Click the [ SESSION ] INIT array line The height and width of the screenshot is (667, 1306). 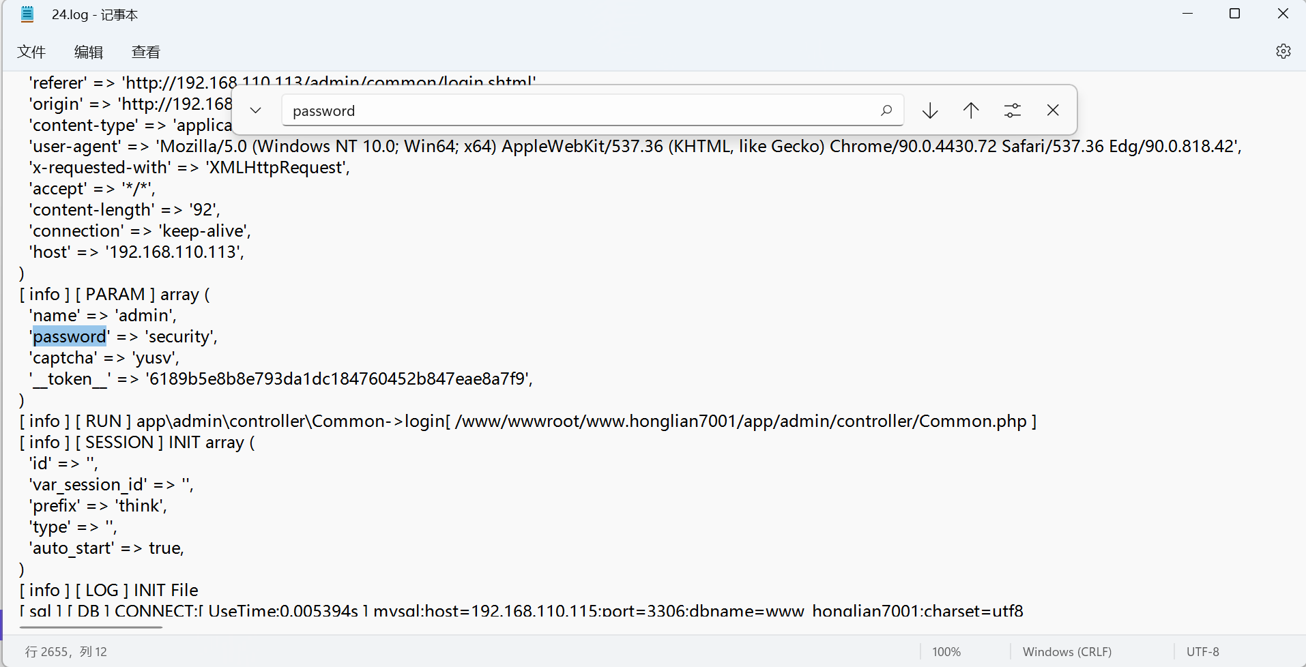[137, 442]
